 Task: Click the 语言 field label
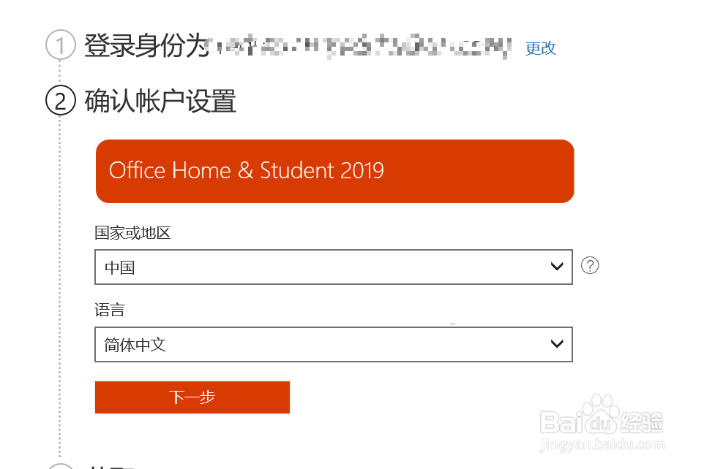(x=110, y=310)
